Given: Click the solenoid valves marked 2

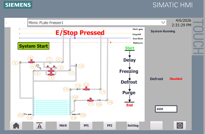Looking at the screenshot, I should click(x=51, y=67).
